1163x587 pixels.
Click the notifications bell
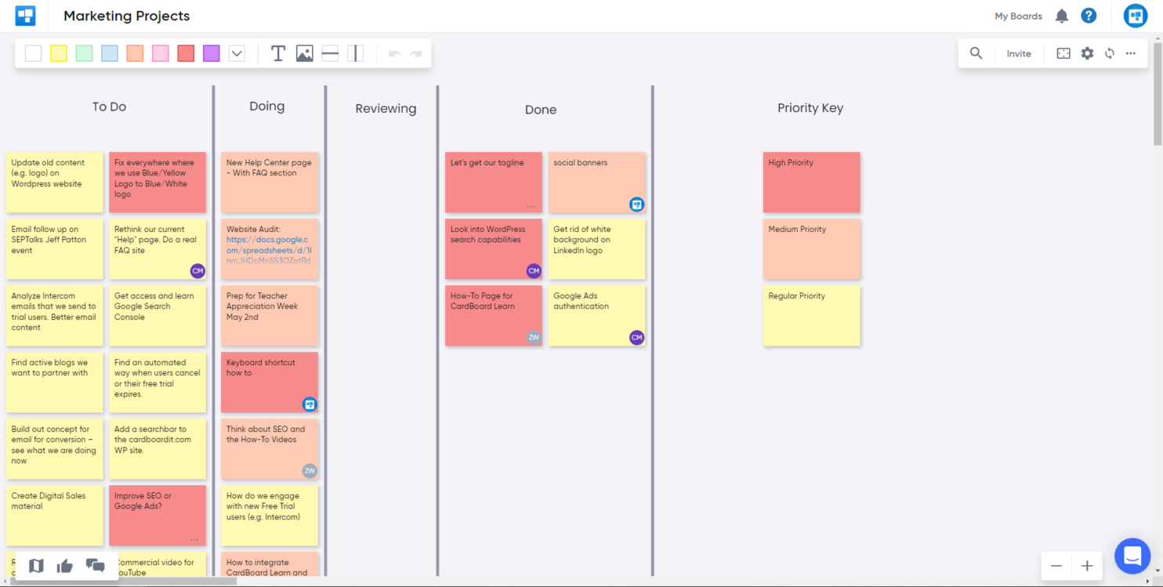pos(1062,16)
